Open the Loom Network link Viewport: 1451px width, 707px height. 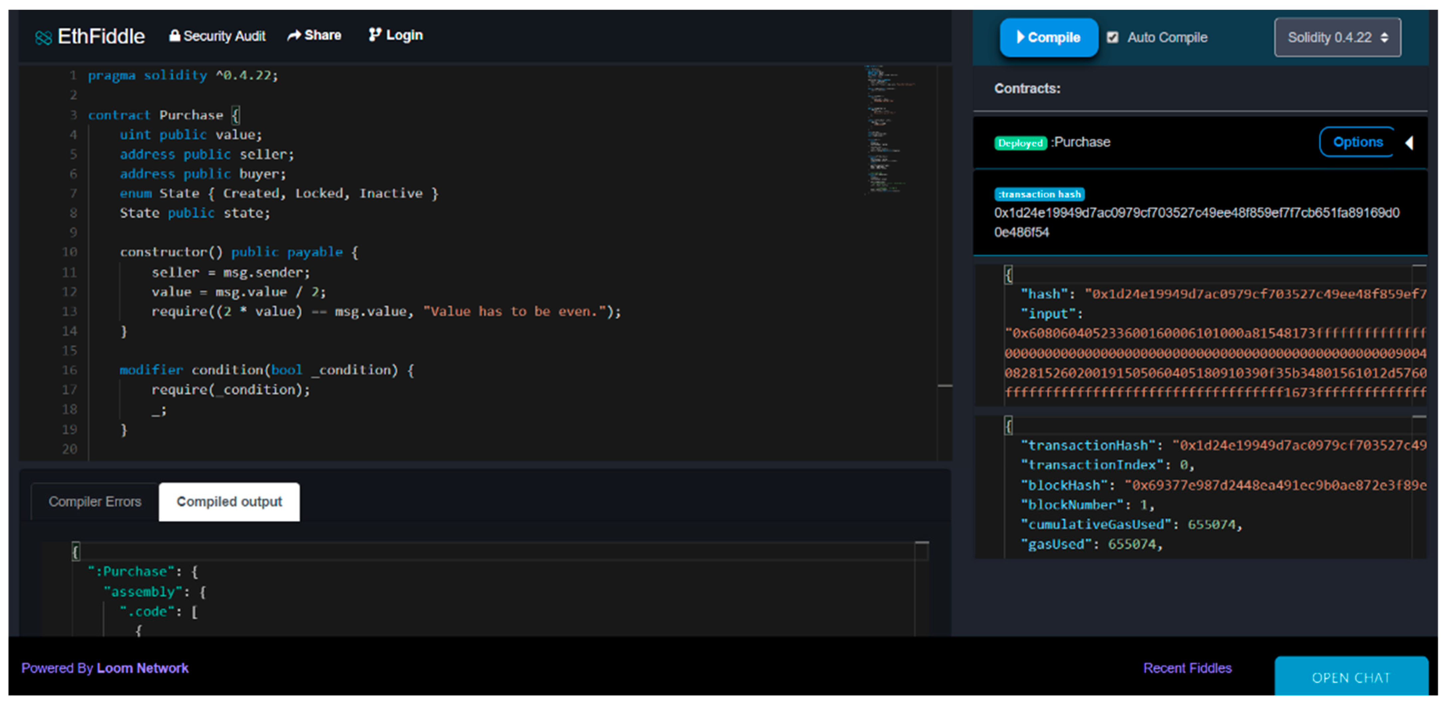tap(143, 668)
